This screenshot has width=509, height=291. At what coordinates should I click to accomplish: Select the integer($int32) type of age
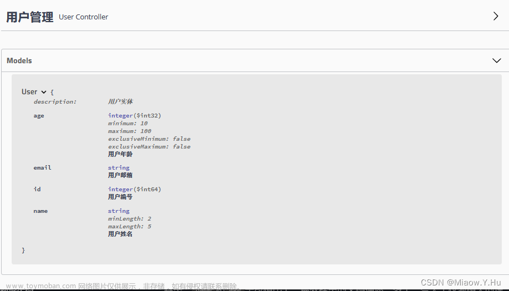tap(134, 115)
